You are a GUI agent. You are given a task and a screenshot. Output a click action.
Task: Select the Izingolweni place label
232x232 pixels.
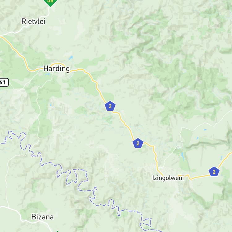tap(168, 178)
